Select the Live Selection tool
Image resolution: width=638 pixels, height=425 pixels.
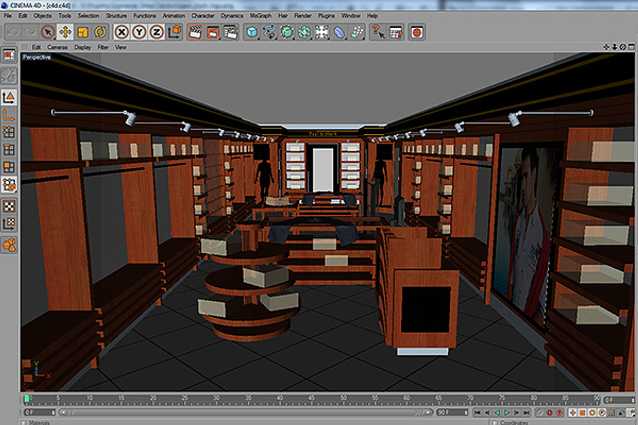(x=48, y=33)
